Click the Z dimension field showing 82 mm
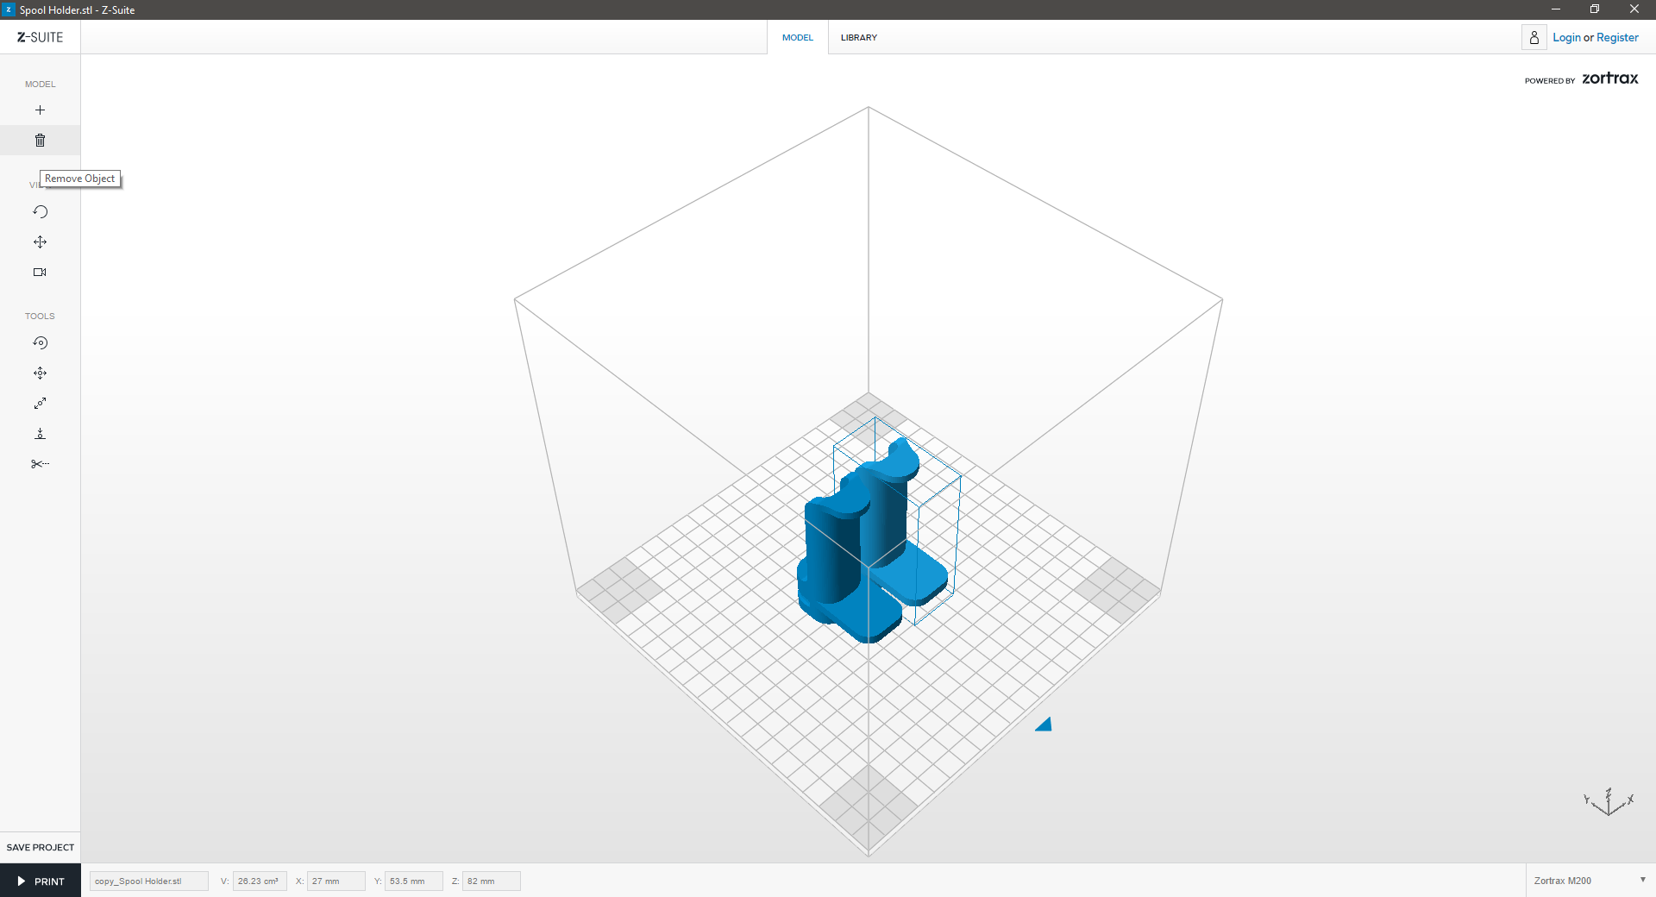Screen dimensions: 1656x897 (491, 881)
